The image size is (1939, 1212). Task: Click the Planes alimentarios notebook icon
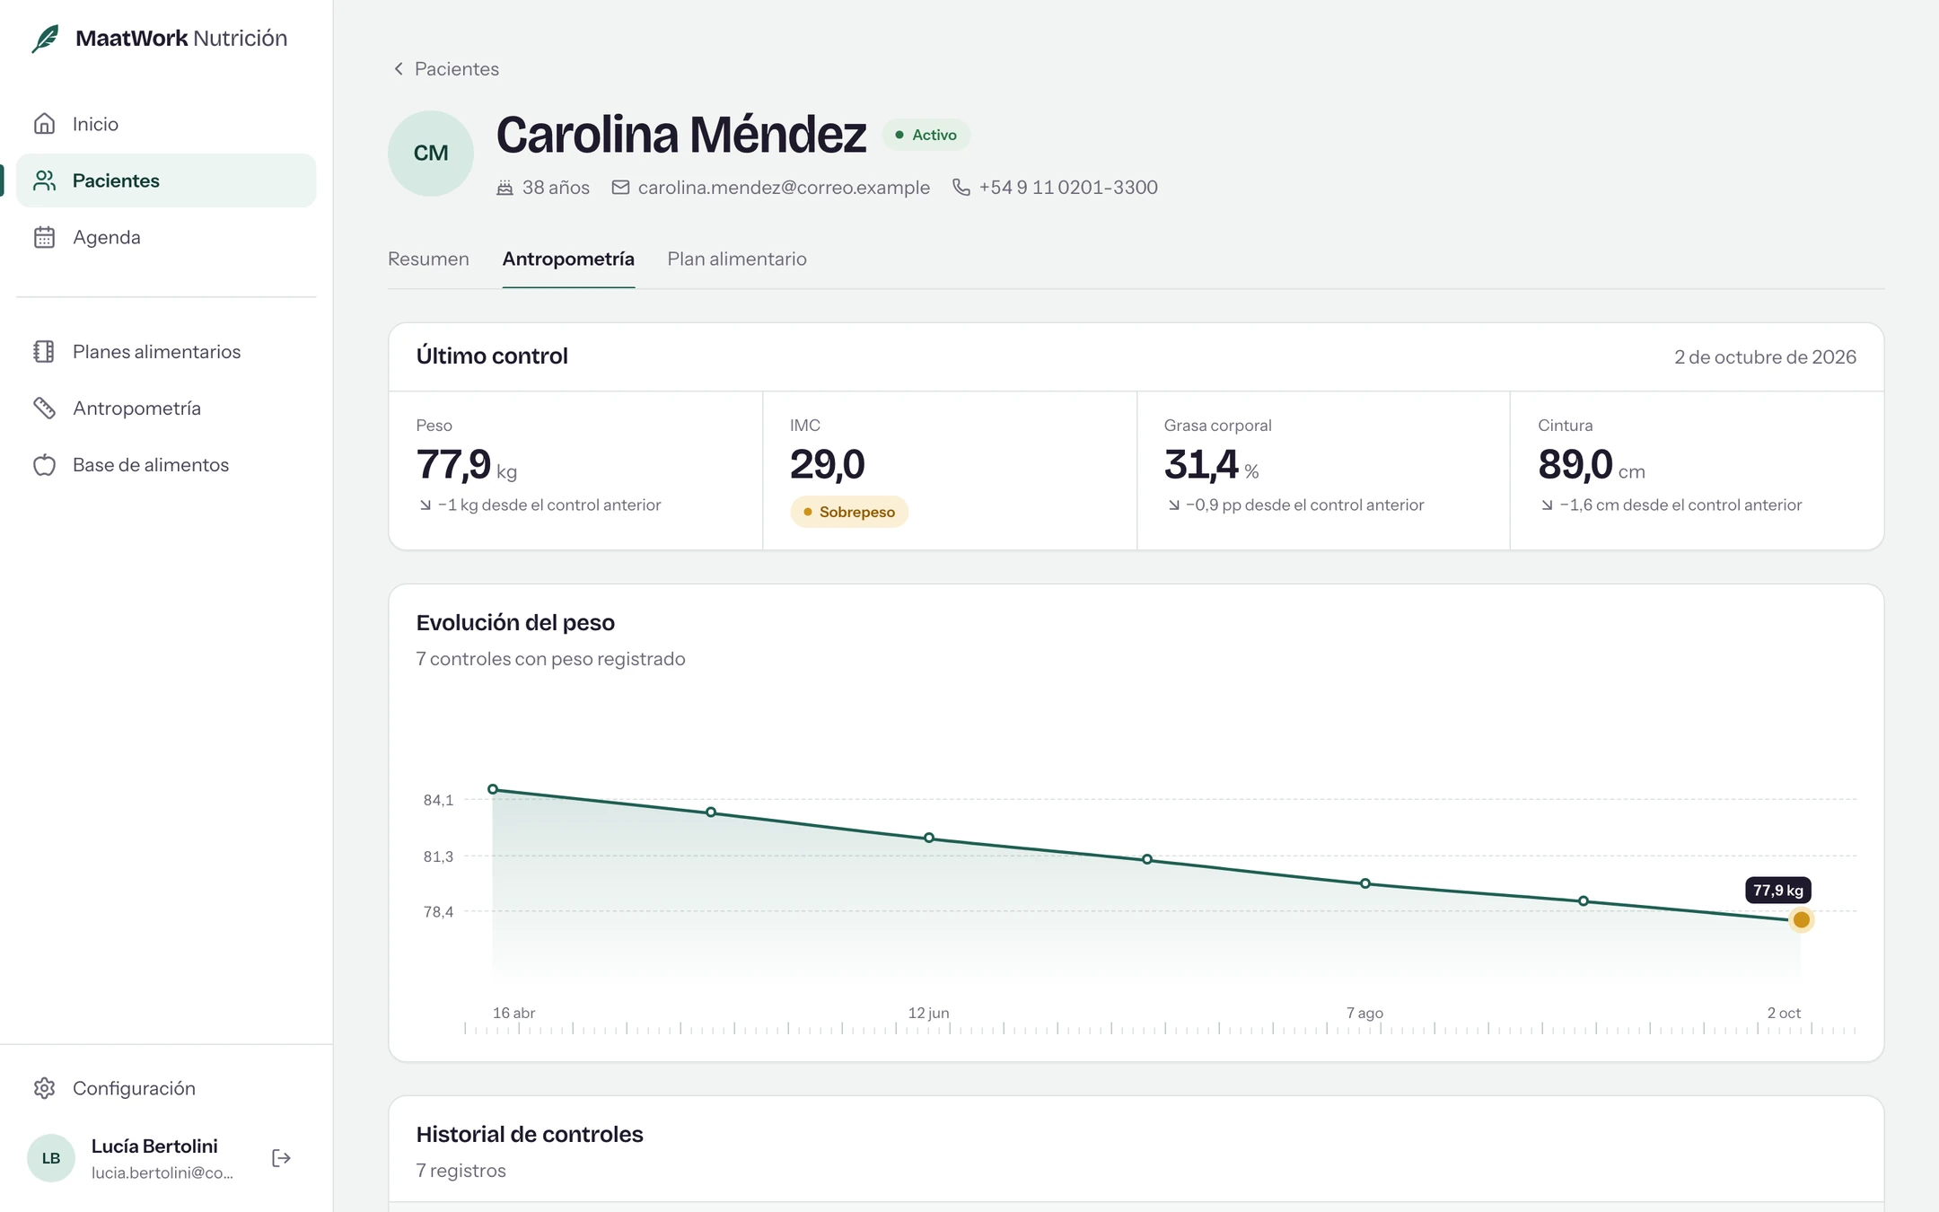coord(44,351)
